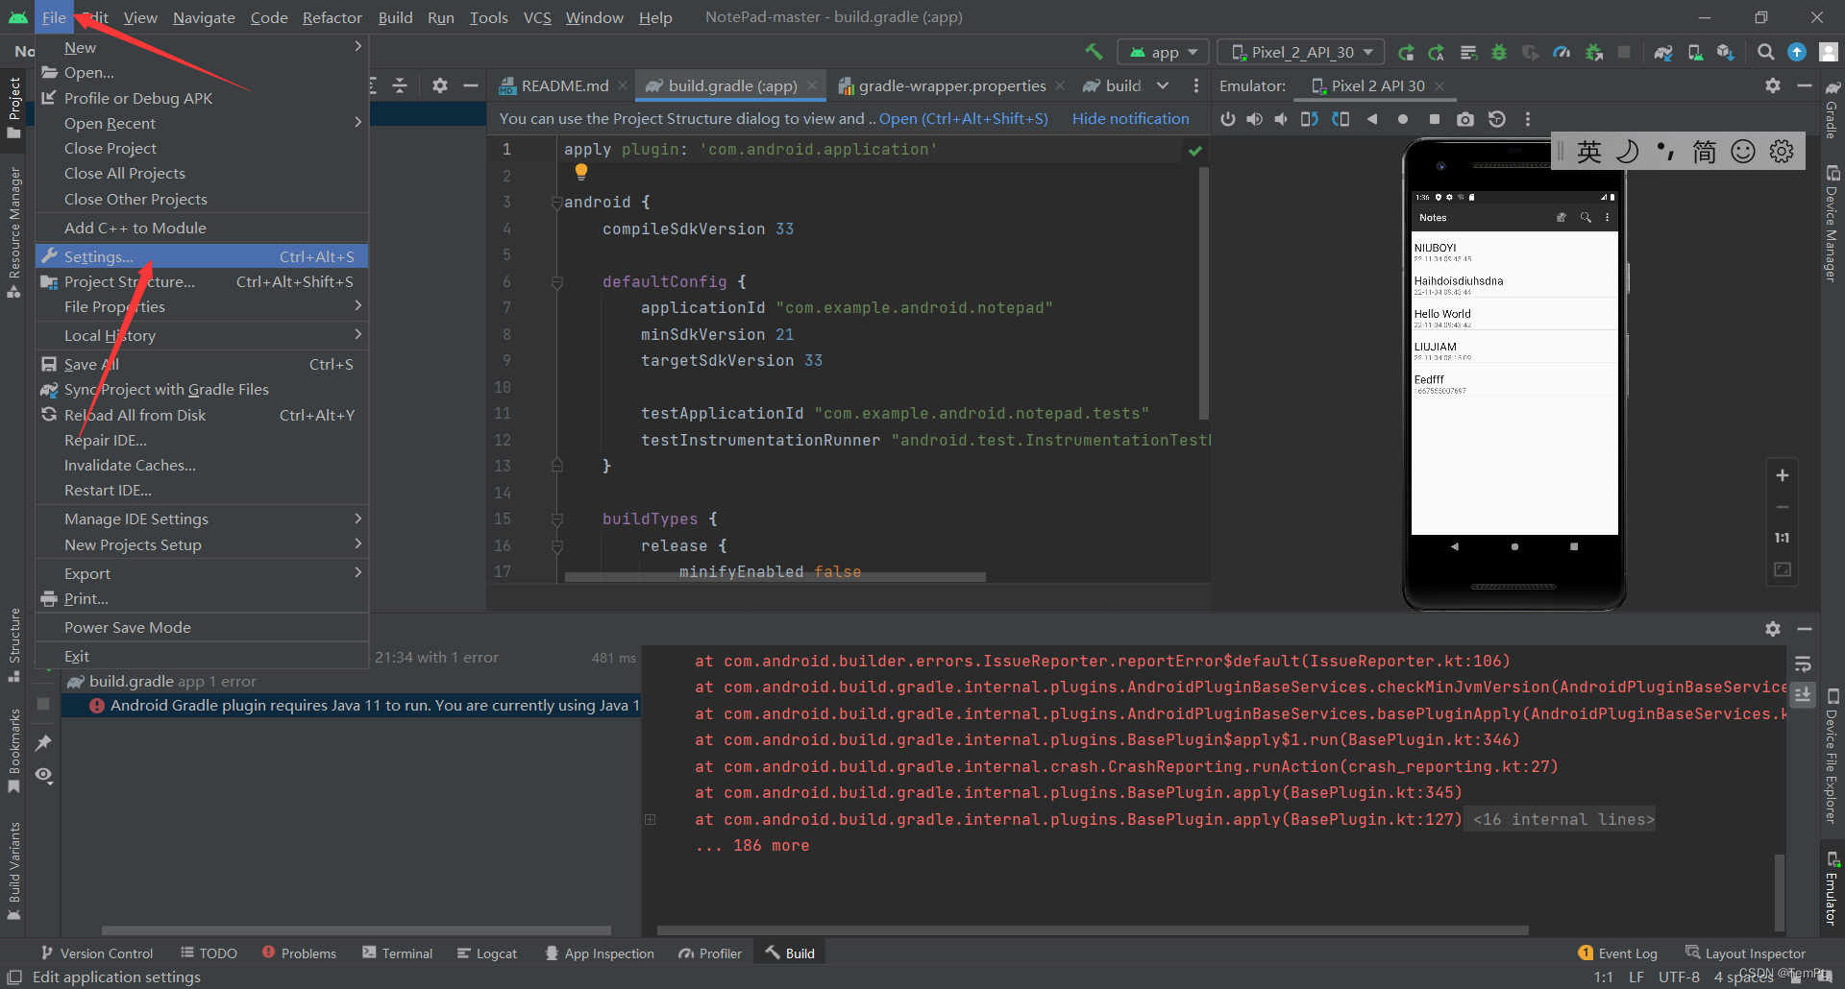Take a screenshot with the emulator camera icon
The width and height of the screenshot is (1845, 989).
[1464, 119]
